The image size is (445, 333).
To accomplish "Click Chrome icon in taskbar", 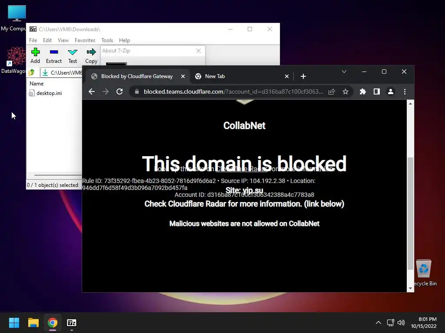I will [53, 323].
